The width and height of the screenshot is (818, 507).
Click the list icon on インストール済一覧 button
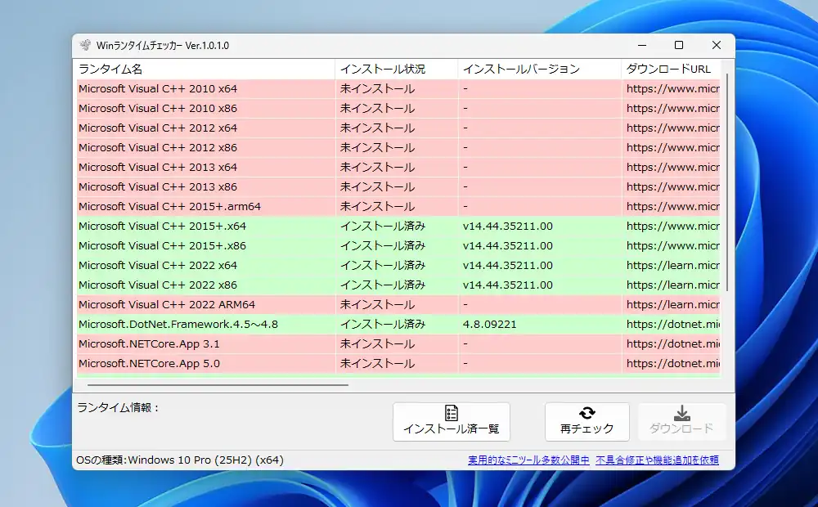[451, 414]
